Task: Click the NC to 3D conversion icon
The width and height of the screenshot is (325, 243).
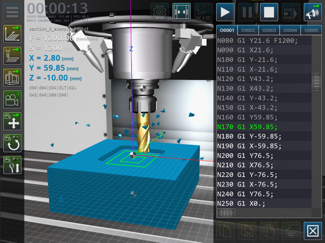Action: (203, 12)
